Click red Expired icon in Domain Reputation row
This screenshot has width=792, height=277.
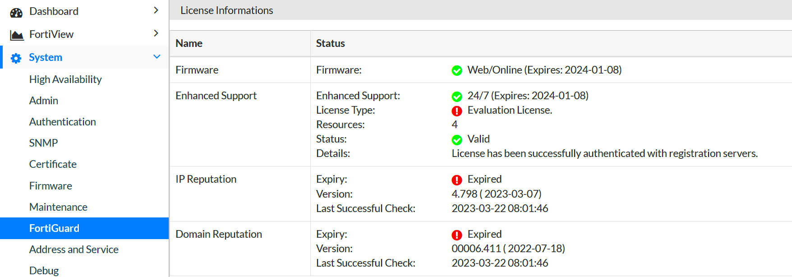pyautogui.click(x=457, y=235)
